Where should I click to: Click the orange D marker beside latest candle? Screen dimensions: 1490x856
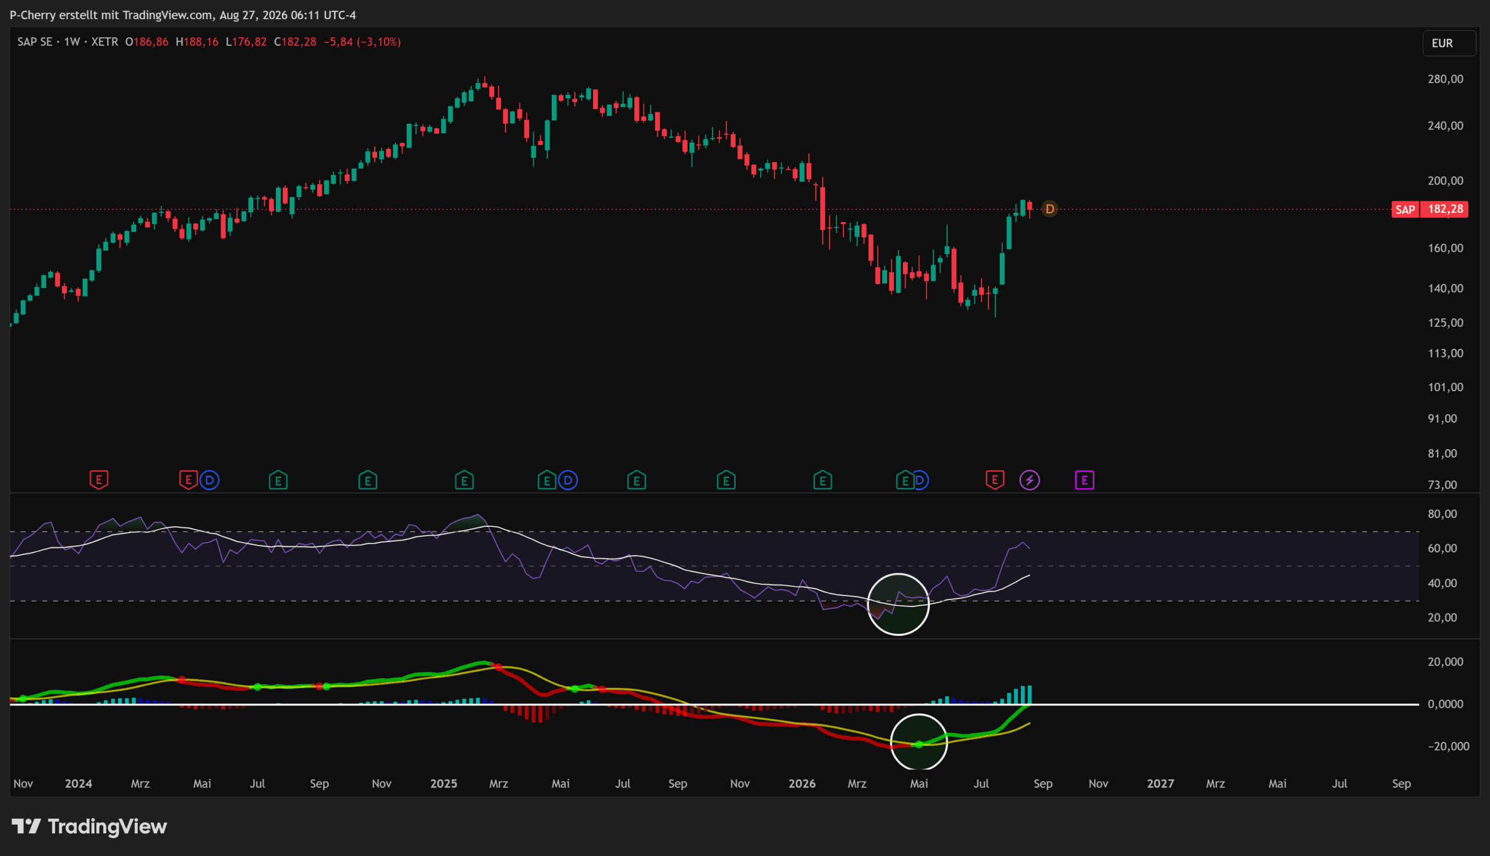point(1050,209)
